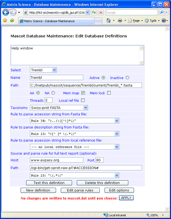Select the Inactive radio button
The image size is (171, 219).
127,78
